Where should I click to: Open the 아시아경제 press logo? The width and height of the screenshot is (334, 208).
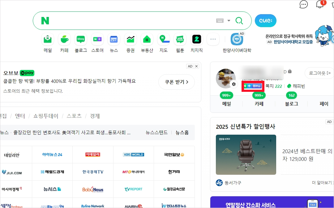[12, 189]
